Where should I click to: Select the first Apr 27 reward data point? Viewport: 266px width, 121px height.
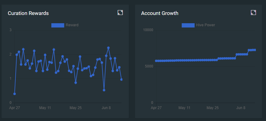[x=15, y=94]
